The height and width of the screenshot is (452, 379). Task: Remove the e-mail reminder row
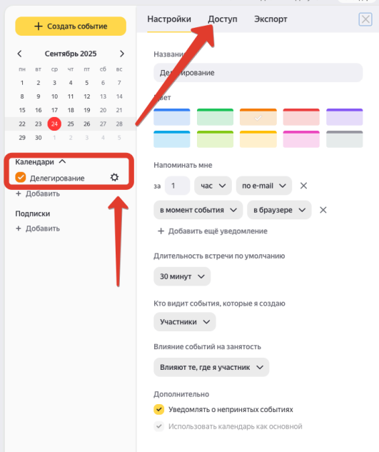(x=303, y=186)
